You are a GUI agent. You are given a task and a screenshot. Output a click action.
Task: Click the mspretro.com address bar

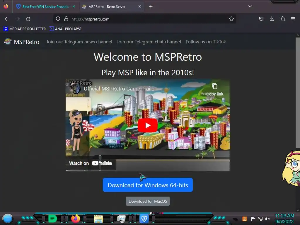coord(145,19)
